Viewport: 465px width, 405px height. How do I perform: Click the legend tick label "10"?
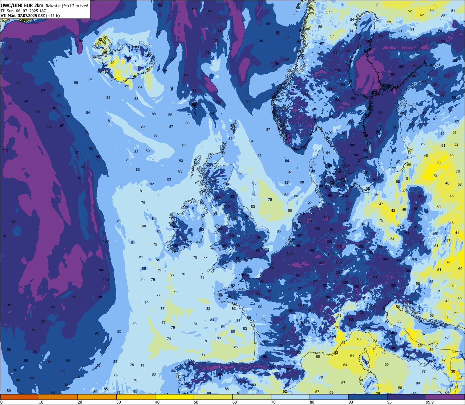tap(41, 402)
